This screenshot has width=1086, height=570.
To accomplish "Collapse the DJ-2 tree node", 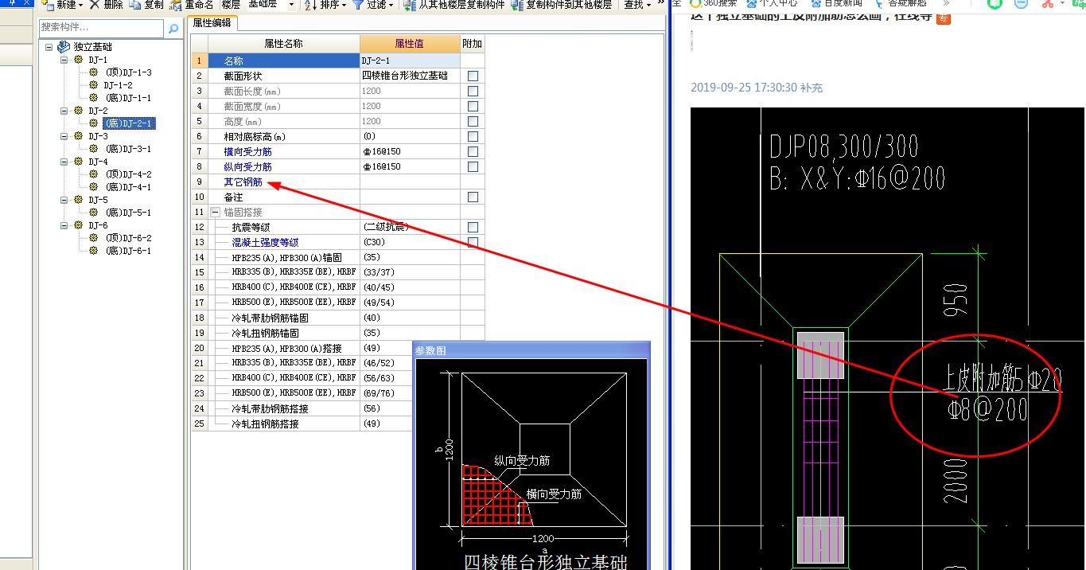I will [x=64, y=111].
